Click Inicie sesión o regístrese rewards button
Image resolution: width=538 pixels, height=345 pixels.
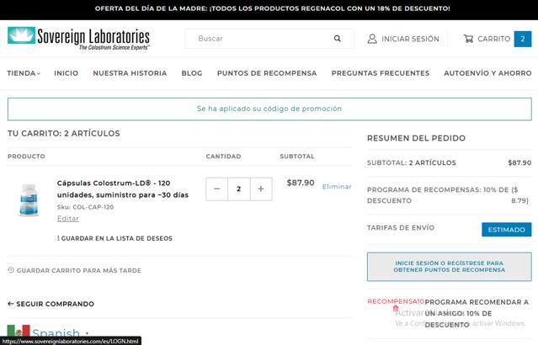(x=449, y=267)
